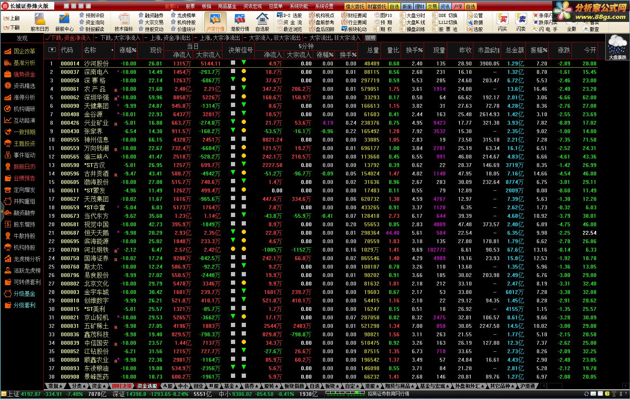Viewport: 630px width, 399px height.
Task: Open the 港股行情 Hong Kong quotes icon
Action: (x=239, y=22)
